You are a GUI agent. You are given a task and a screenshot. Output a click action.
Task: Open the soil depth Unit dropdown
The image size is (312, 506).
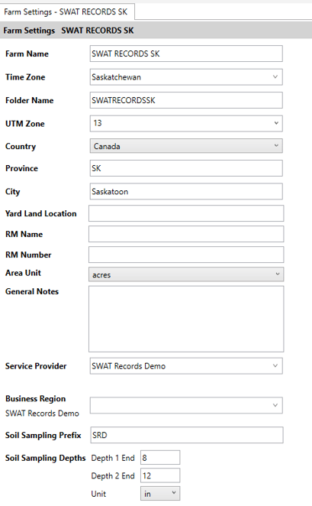(160, 494)
